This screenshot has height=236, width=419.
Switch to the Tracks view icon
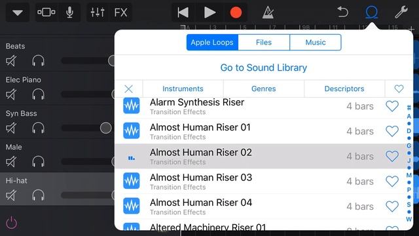click(x=46, y=12)
